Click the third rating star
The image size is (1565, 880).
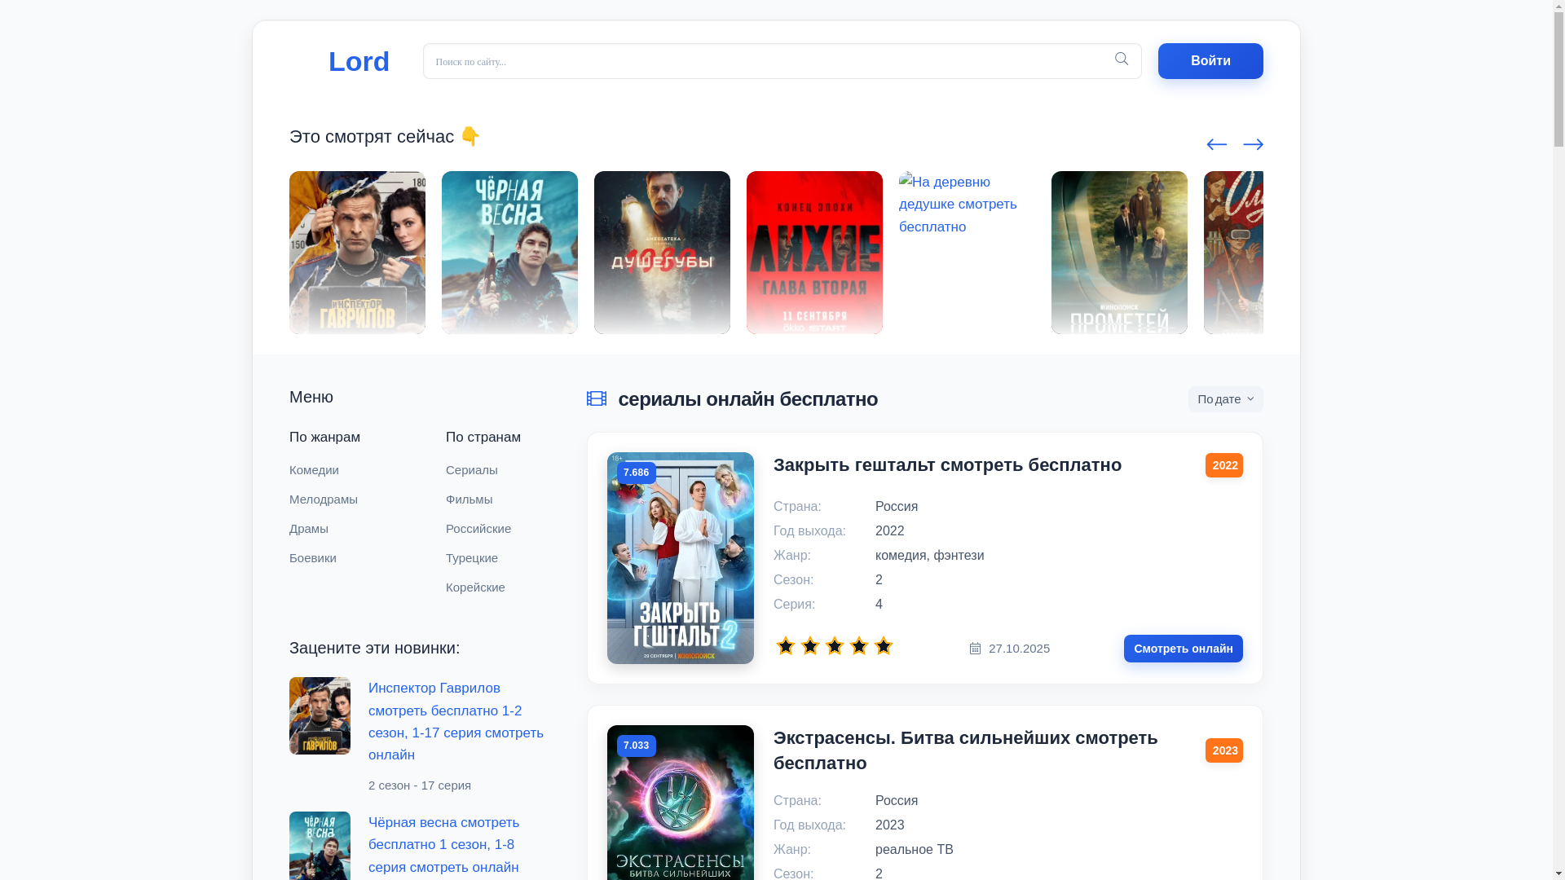(x=835, y=646)
